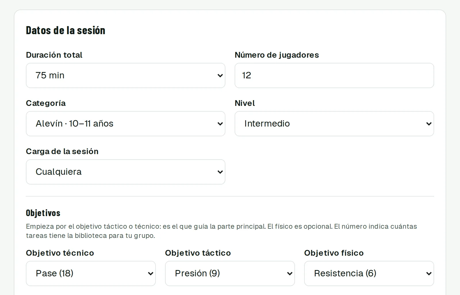This screenshot has height=295, width=460.
Task: Open the Objetivo físico dropdown Resistencia (6)
Action: click(x=369, y=273)
